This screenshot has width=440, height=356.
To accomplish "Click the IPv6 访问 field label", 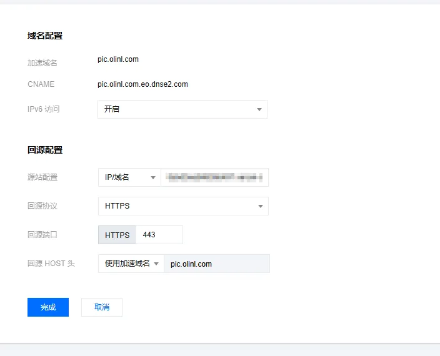I will point(44,109).
